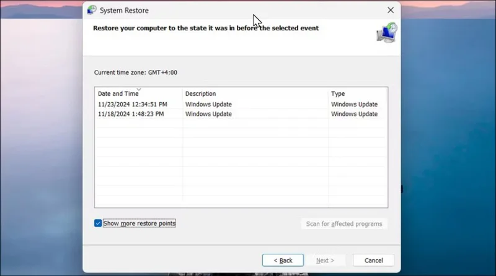Uncheck the Show more restore points checkbox
Image resolution: width=496 pixels, height=276 pixels.
tap(98, 223)
